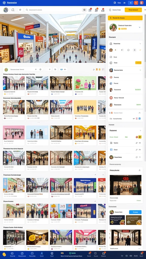
Task: Click the yellow arrow at the avatar counters row end
Action: pos(140,50)
